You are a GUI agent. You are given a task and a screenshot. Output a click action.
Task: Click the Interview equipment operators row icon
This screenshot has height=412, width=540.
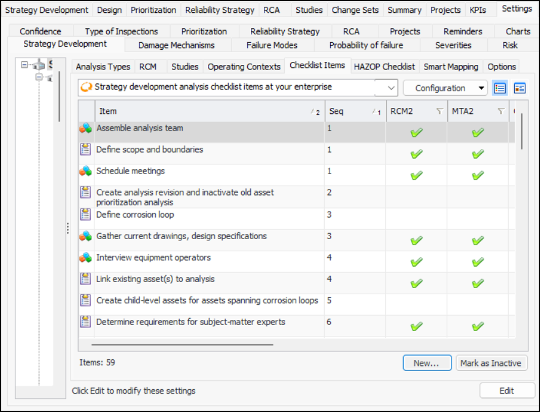85,257
